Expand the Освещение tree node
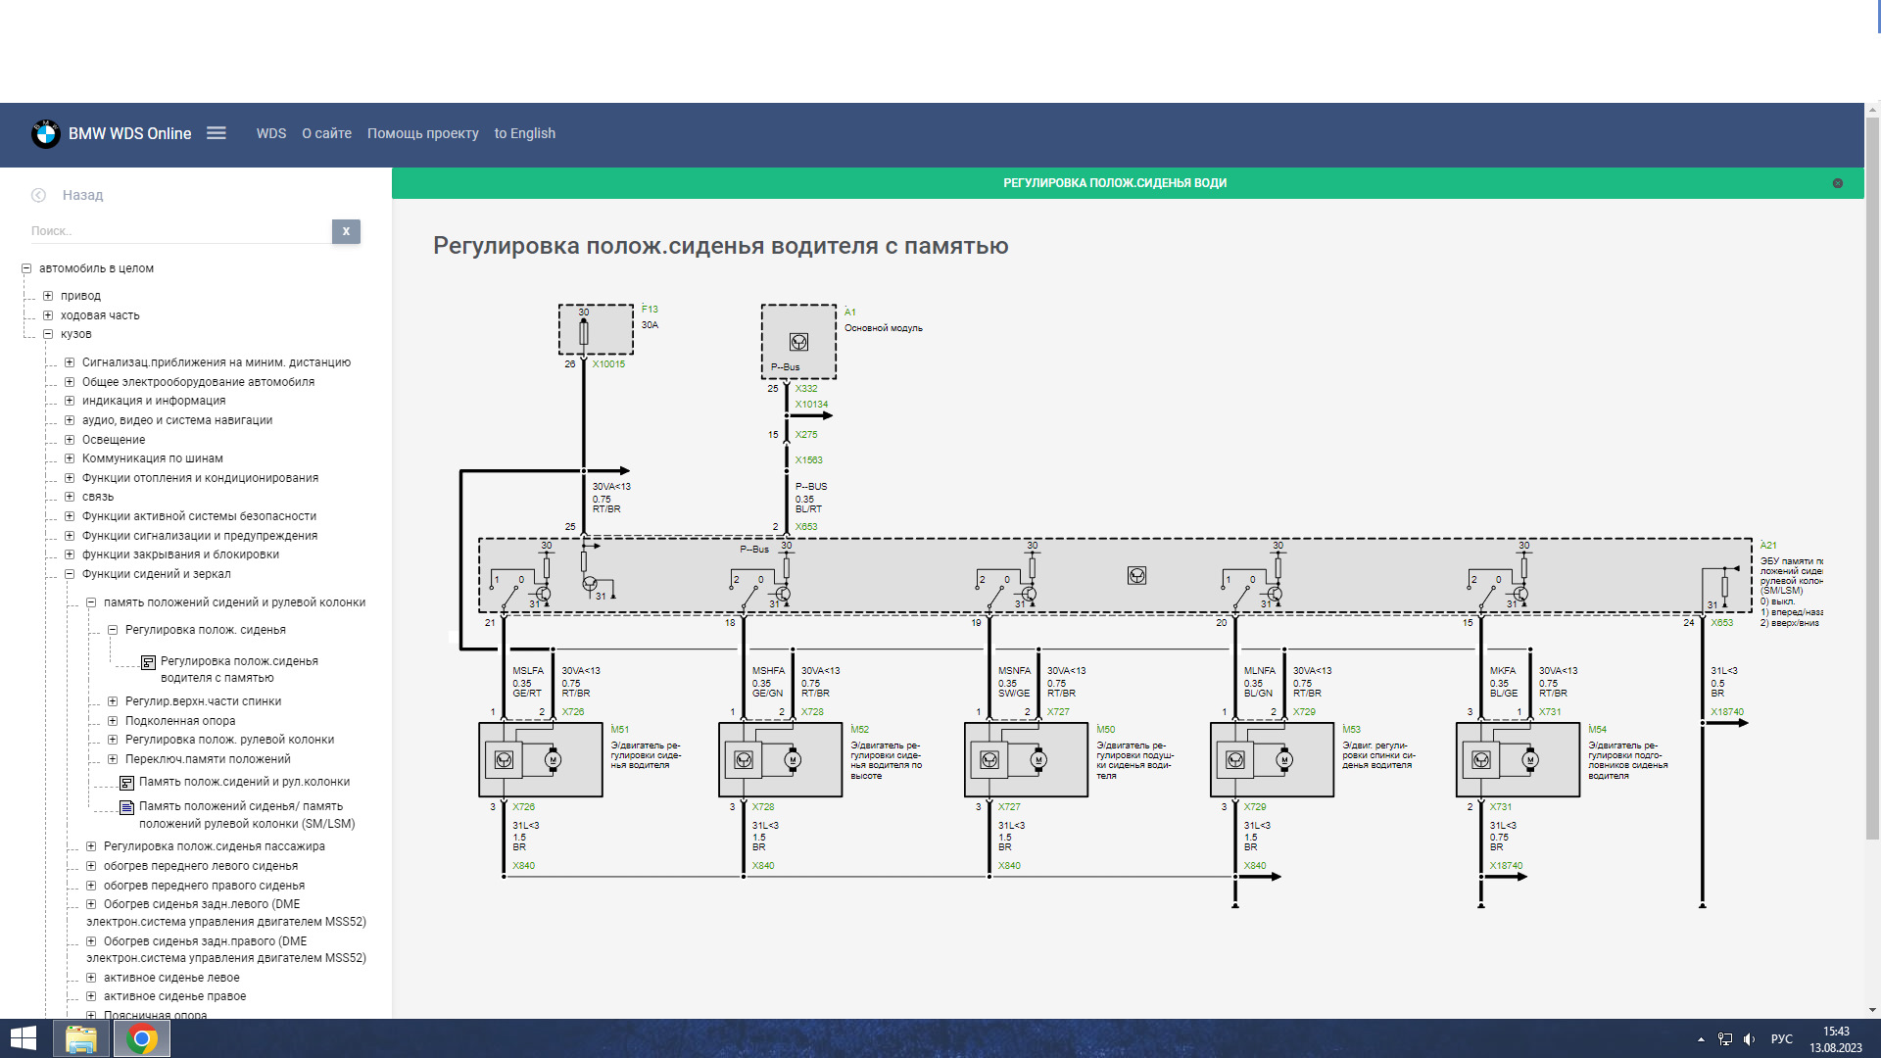 [70, 440]
